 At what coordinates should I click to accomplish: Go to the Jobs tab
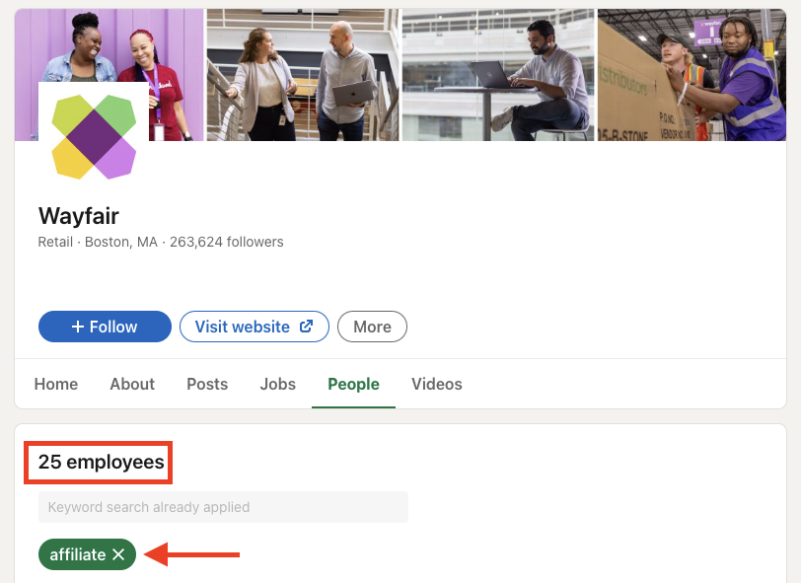point(278,384)
